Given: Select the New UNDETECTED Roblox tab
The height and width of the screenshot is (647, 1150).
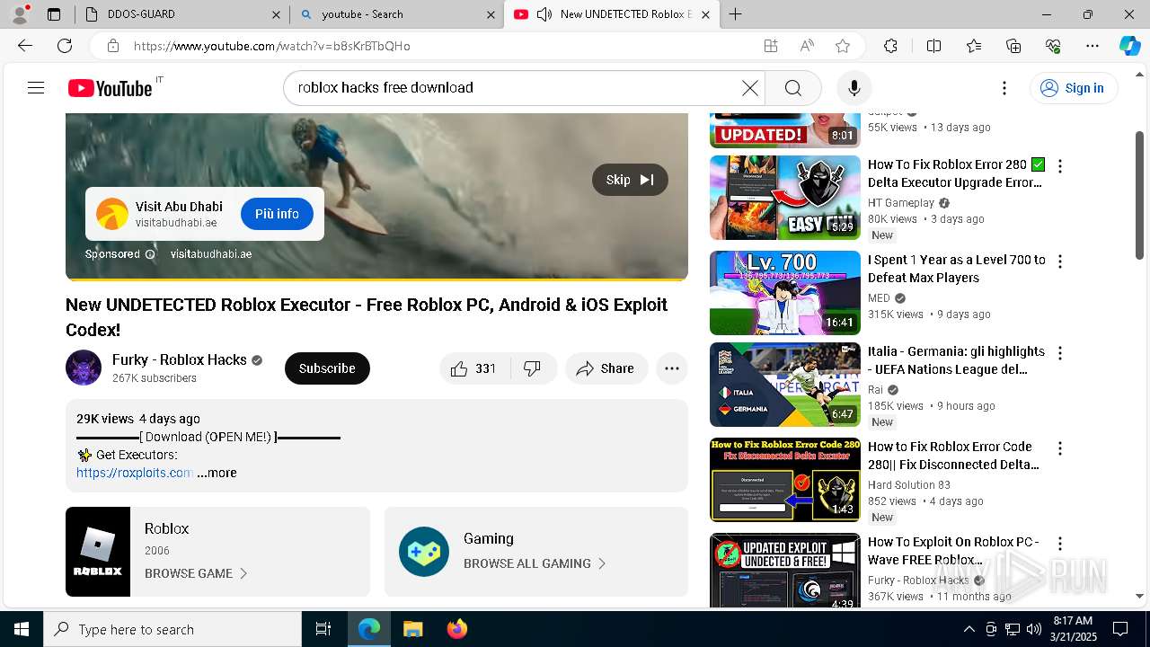Looking at the screenshot, I should click(611, 14).
